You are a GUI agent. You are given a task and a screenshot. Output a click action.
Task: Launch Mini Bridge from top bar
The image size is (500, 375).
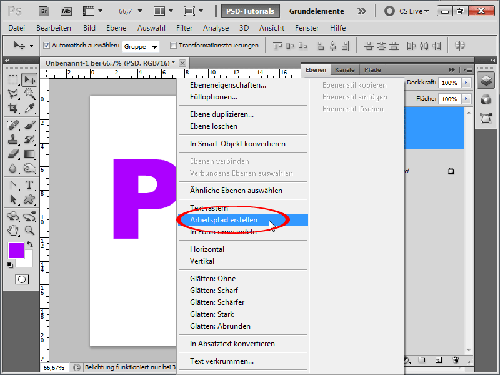pos(66,11)
